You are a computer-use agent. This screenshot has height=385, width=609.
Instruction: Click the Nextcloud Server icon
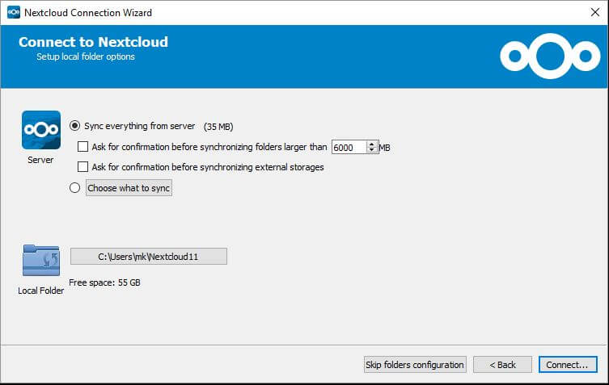click(41, 130)
